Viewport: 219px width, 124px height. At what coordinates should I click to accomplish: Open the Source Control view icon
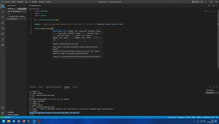coord(3,17)
